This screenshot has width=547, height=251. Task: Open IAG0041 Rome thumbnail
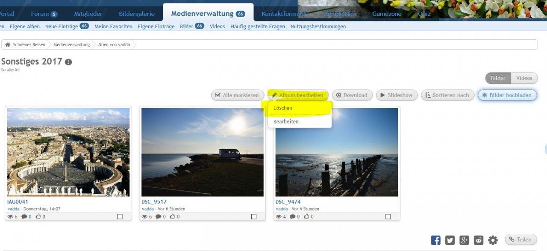tap(68, 152)
